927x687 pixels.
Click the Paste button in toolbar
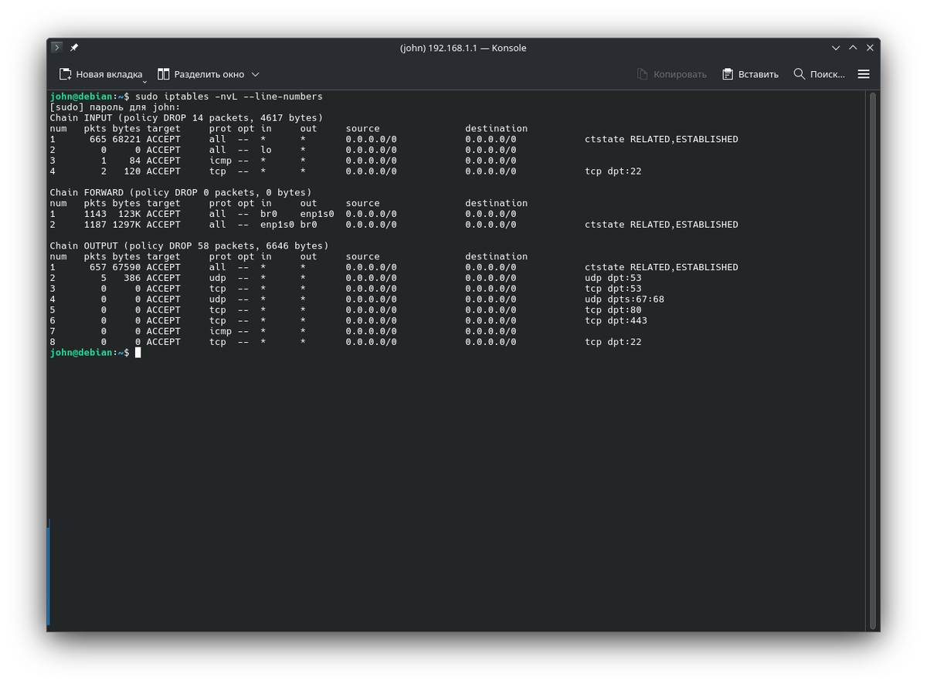click(750, 74)
